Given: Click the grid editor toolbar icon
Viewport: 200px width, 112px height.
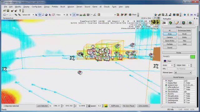Looking at the screenshot, I should tap(163, 15).
